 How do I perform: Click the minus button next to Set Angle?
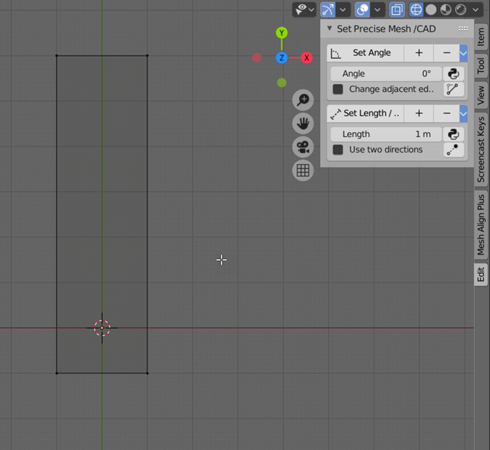click(447, 52)
